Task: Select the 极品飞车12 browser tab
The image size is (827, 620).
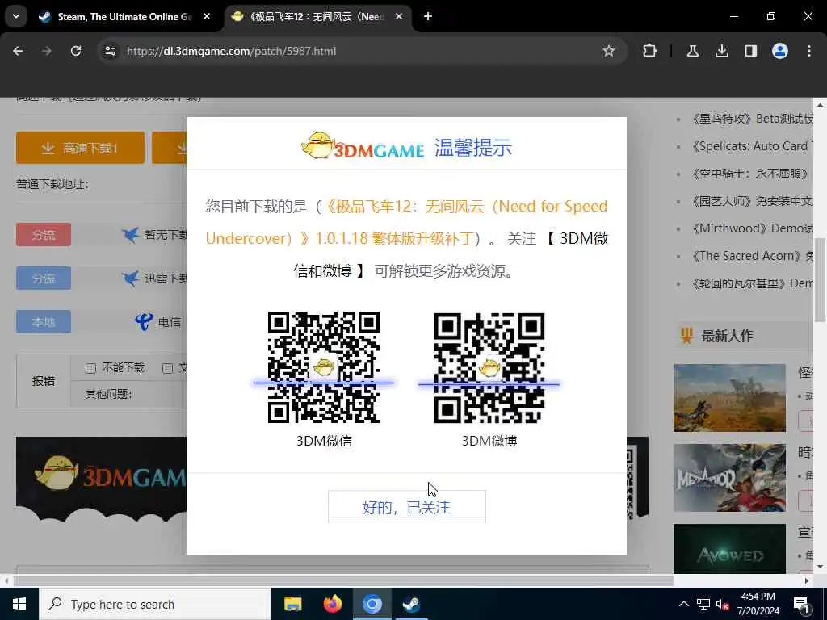Action: (316, 16)
